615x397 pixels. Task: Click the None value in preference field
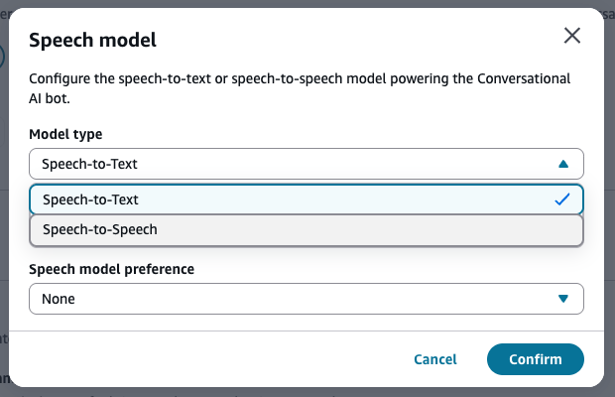click(59, 299)
